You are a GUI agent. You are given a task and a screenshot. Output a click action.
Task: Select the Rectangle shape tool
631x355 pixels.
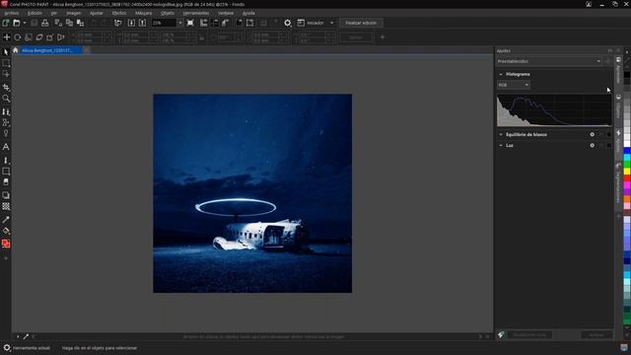(6, 171)
